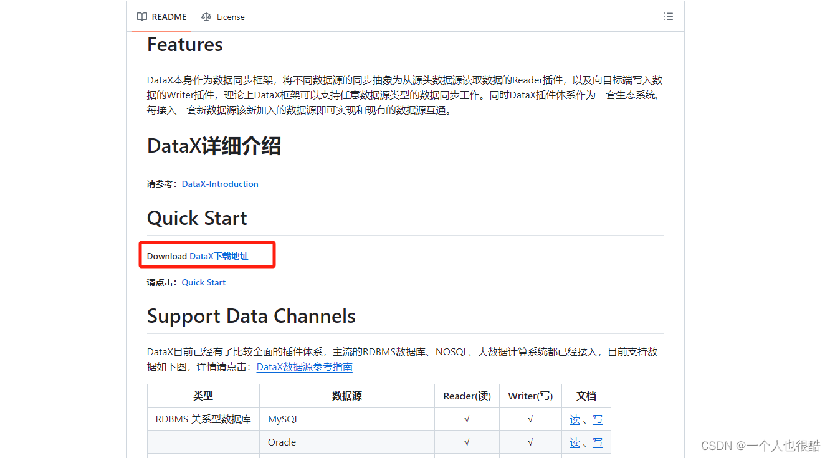Click the Oracle Reader check mark
Screen dimensions: 830x458
click(467, 442)
